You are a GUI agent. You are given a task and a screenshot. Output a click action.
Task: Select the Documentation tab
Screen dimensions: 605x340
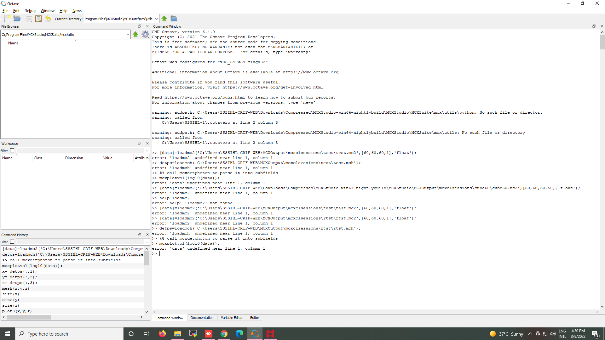click(x=202, y=318)
